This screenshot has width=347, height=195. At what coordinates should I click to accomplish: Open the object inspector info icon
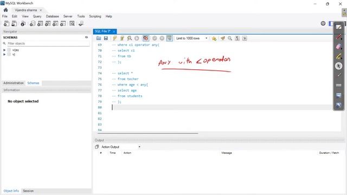pyautogui.click(x=23, y=23)
